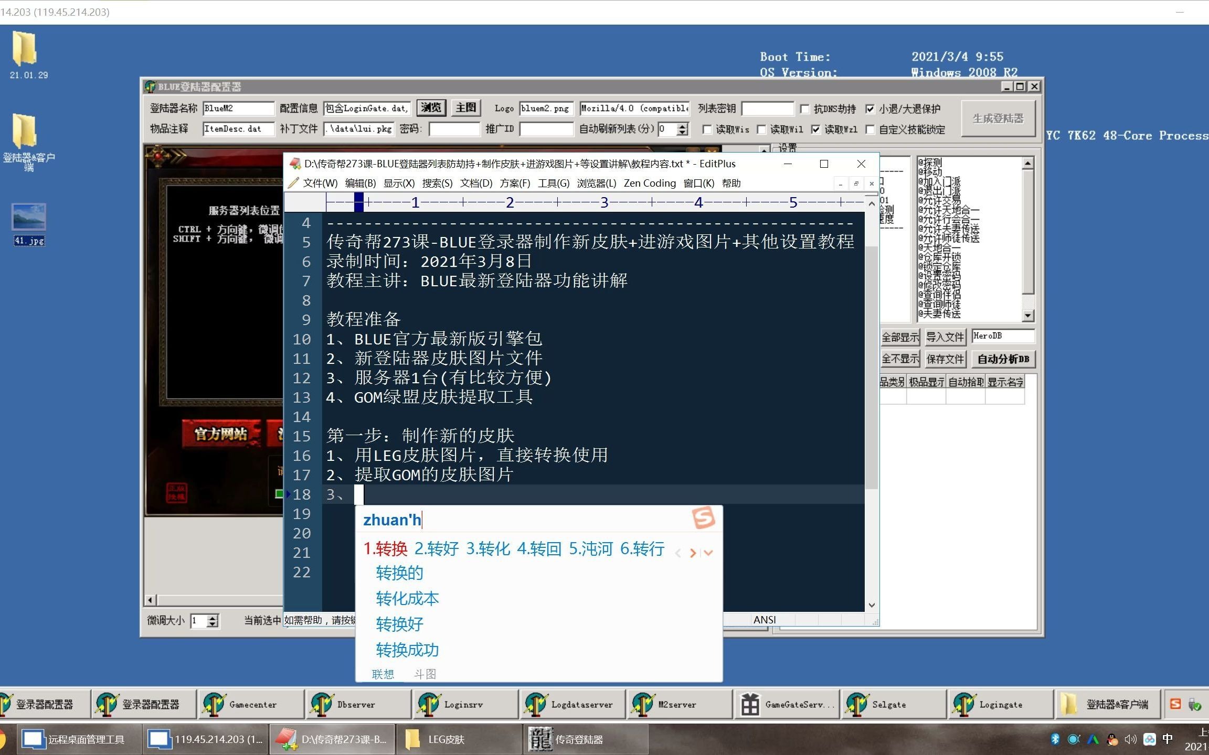Toggle the 读取Wzl checkbox
The height and width of the screenshot is (755, 1209).
point(815,129)
